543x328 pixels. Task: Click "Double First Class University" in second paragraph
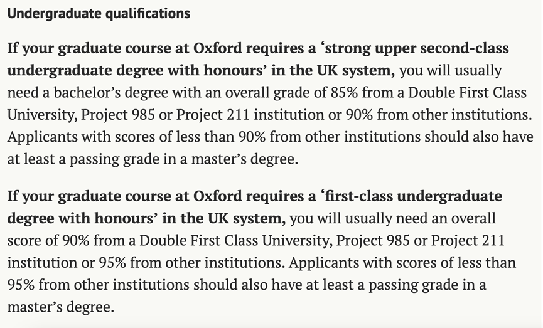(234, 240)
